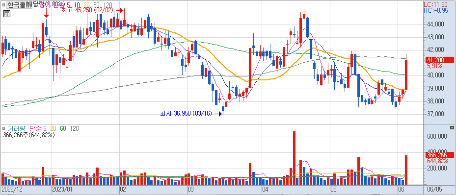This screenshot has width=456, height=195.
Task: Click the 2022/12 date label on time axis
Action: coord(11,189)
